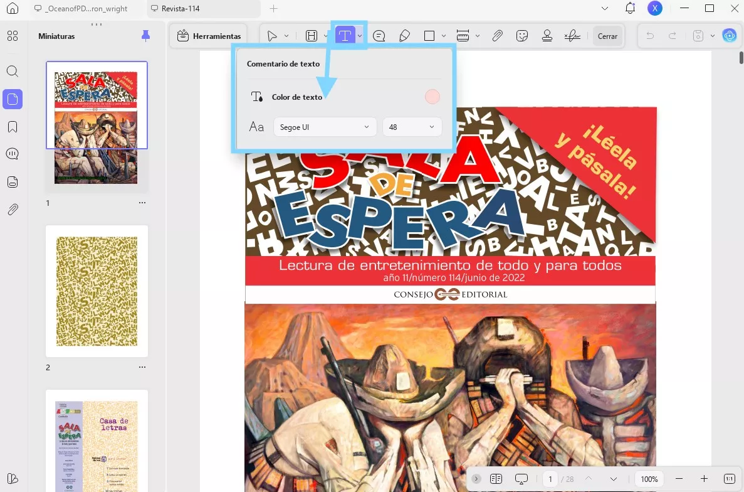The width and height of the screenshot is (744, 492).
Task: Open the thumbnails grid sidebar icon
Action: [x=13, y=36]
